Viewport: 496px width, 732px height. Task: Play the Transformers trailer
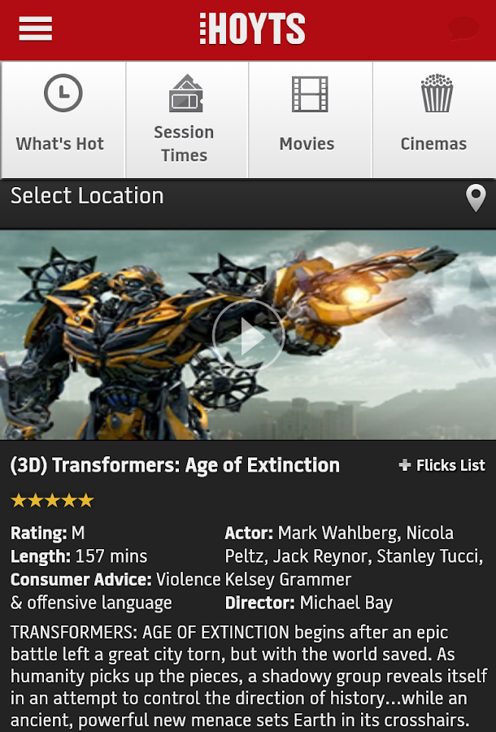248,336
